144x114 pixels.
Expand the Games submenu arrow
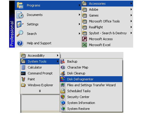(131, 15)
